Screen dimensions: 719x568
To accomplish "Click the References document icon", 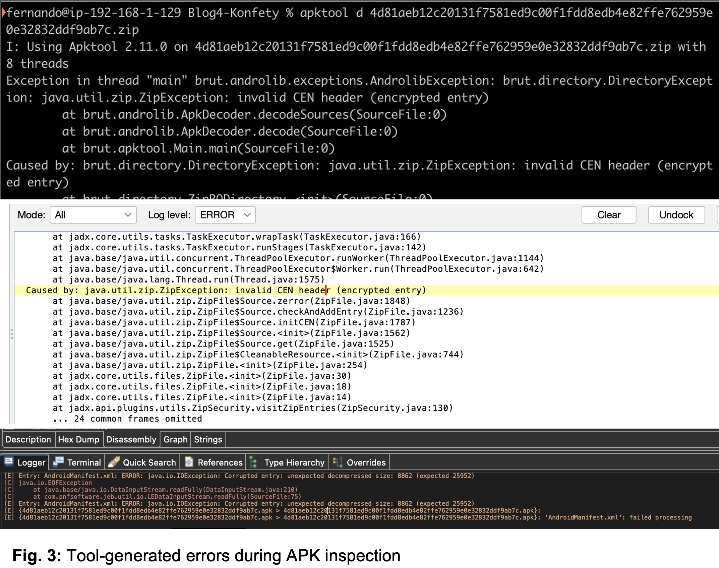I will coord(189,462).
